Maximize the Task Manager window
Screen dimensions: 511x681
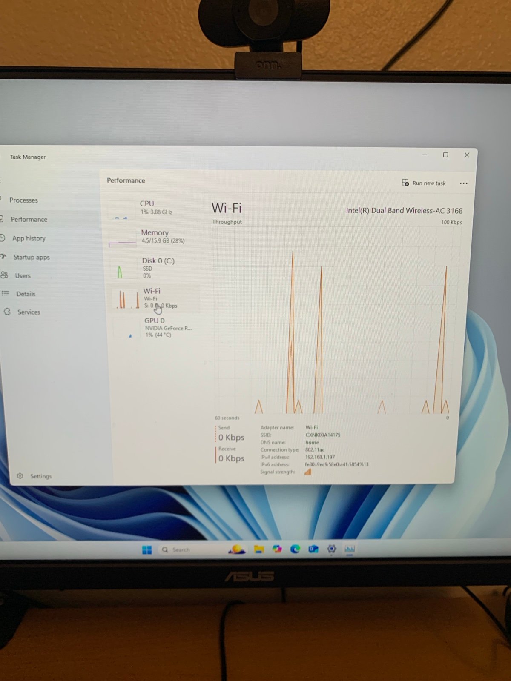coord(445,155)
